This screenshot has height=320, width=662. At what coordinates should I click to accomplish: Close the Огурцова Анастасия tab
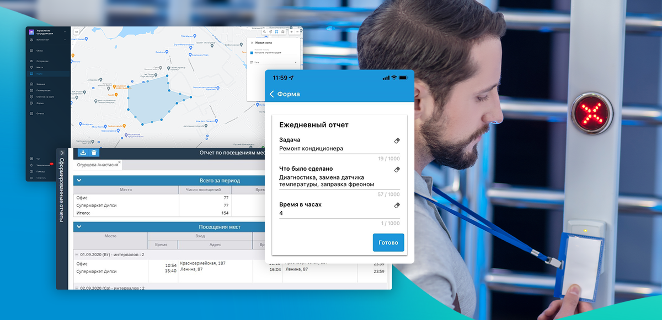pyautogui.click(x=119, y=162)
